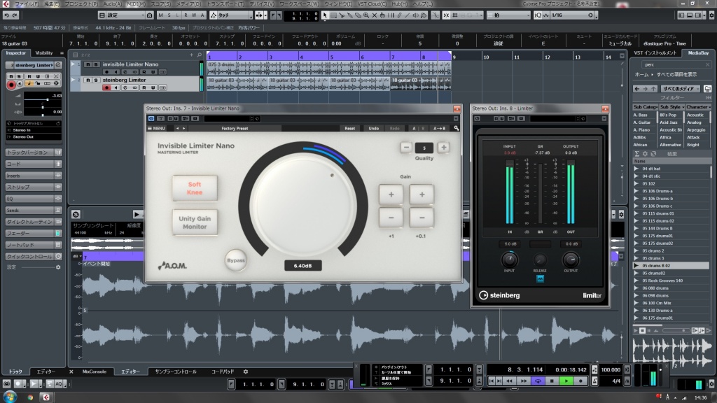Select the Split scissors tool
Screen dimensions: 717x403
point(342,15)
